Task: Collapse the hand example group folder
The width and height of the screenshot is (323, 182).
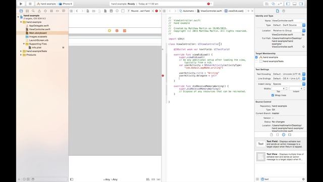Action: coord(21,22)
